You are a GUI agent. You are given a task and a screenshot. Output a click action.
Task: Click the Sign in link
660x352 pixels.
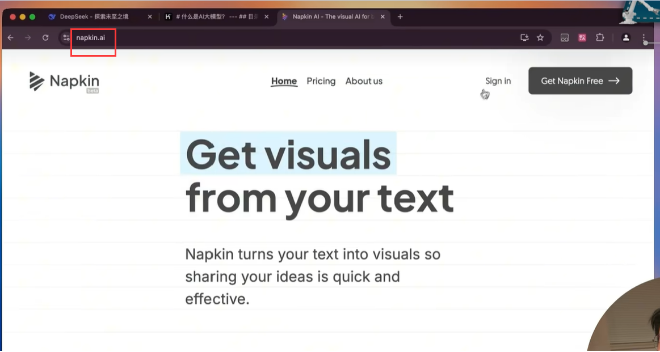tap(498, 80)
